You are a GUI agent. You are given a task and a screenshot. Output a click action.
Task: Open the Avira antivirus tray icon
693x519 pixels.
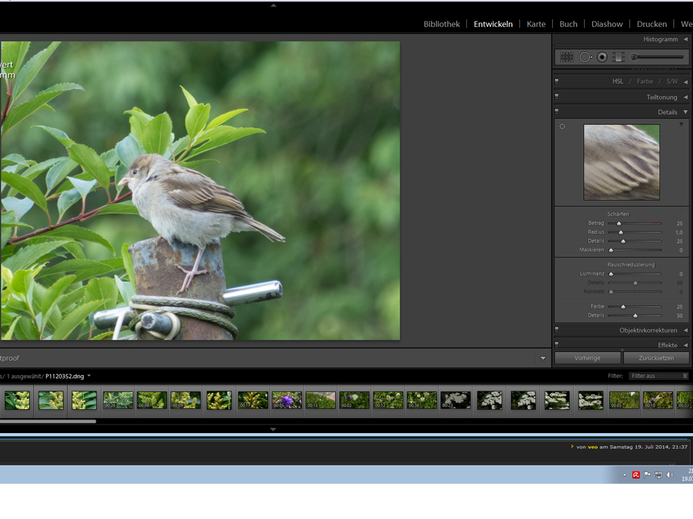pyautogui.click(x=636, y=475)
